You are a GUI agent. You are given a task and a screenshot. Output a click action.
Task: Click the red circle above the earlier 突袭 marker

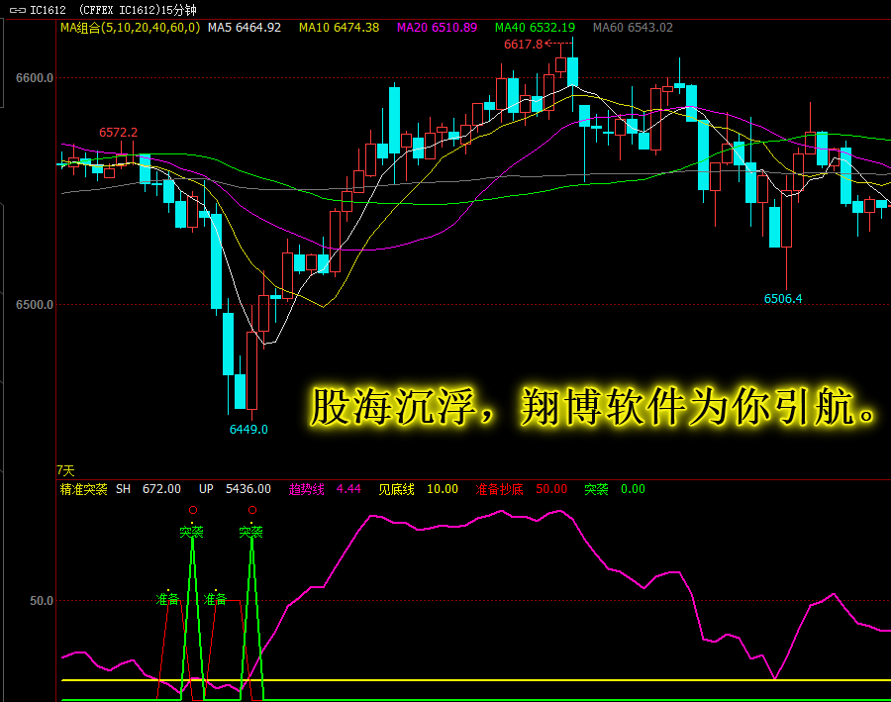[x=193, y=510]
